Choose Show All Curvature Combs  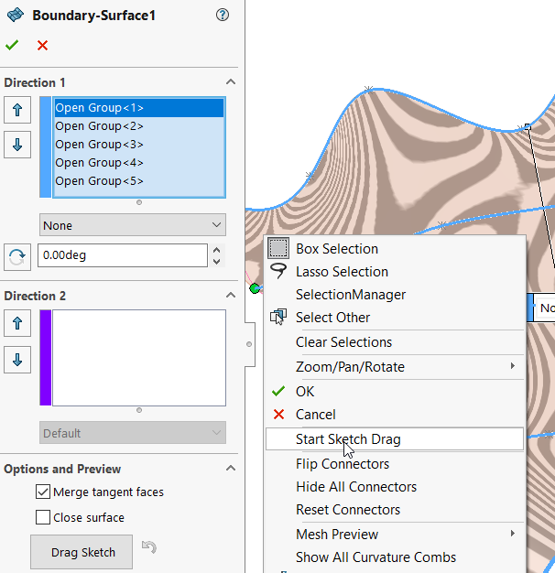point(395,557)
